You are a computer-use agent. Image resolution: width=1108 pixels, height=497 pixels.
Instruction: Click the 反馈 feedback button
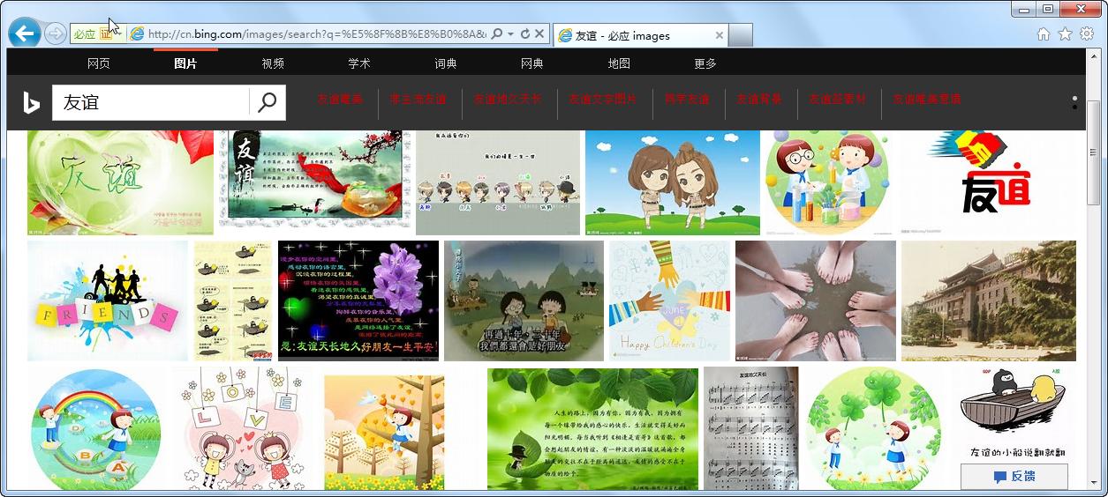point(1014,476)
